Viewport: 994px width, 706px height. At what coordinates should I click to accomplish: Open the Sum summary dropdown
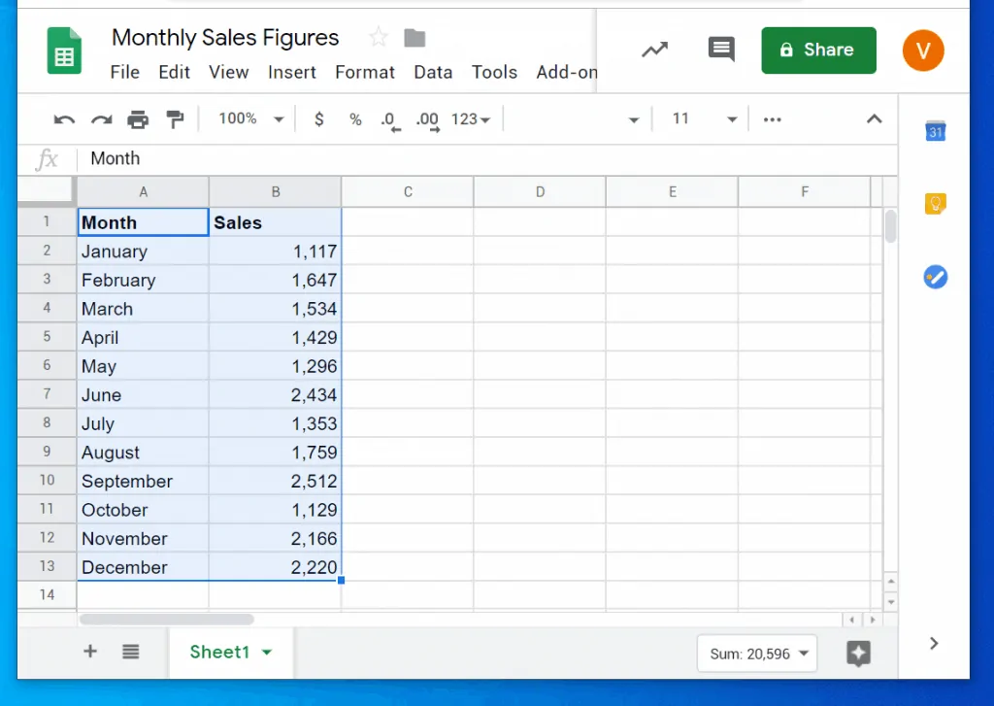click(756, 654)
